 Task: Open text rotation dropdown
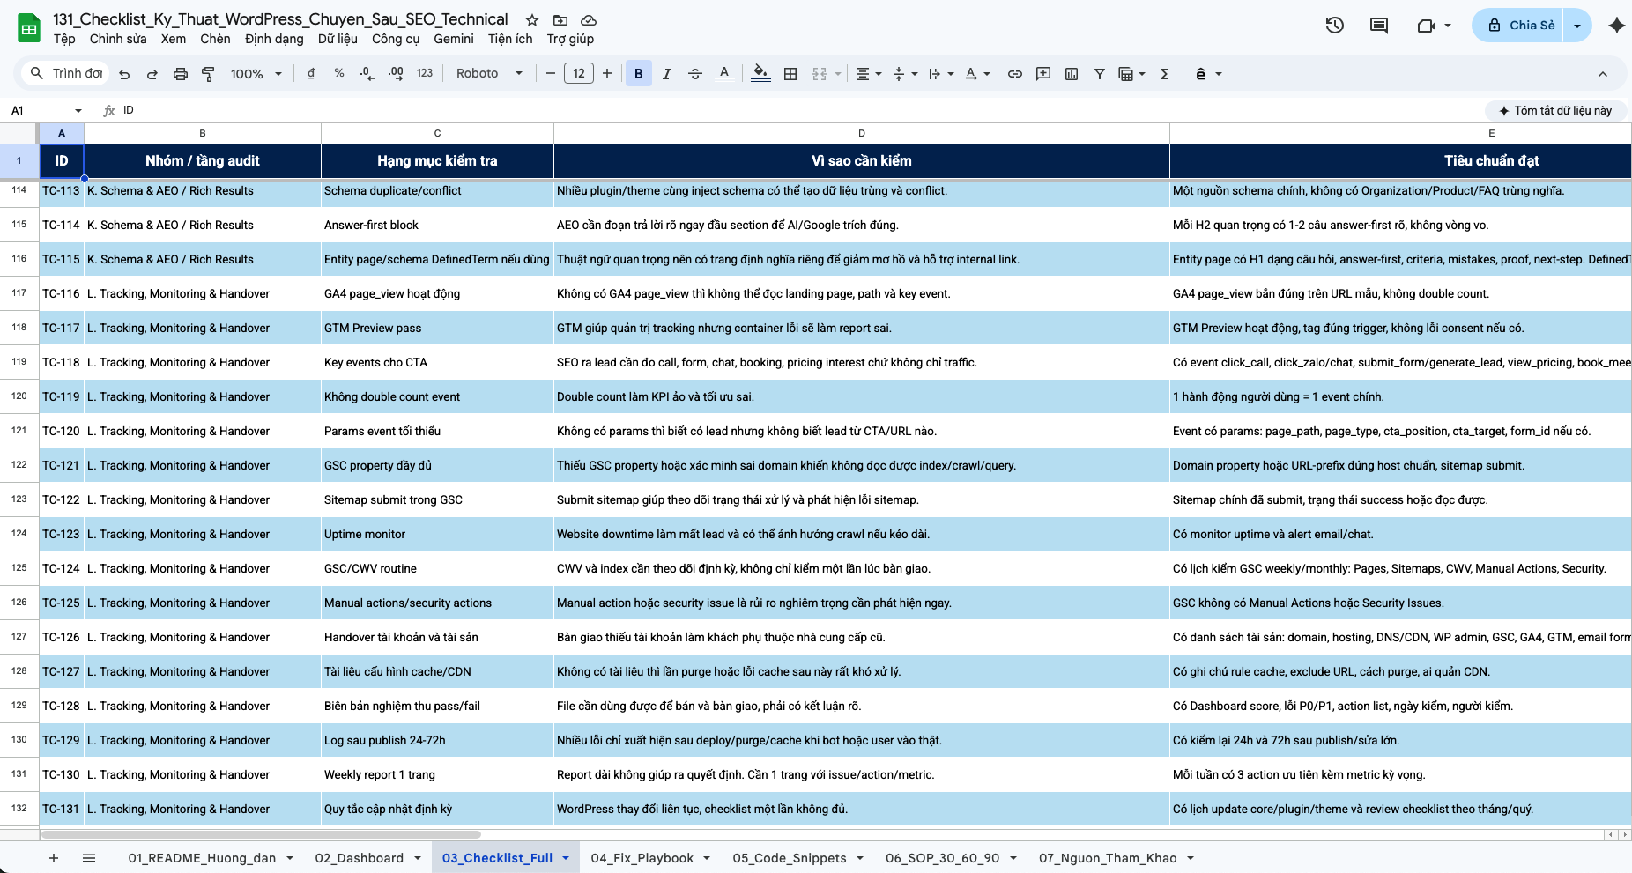point(977,74)
